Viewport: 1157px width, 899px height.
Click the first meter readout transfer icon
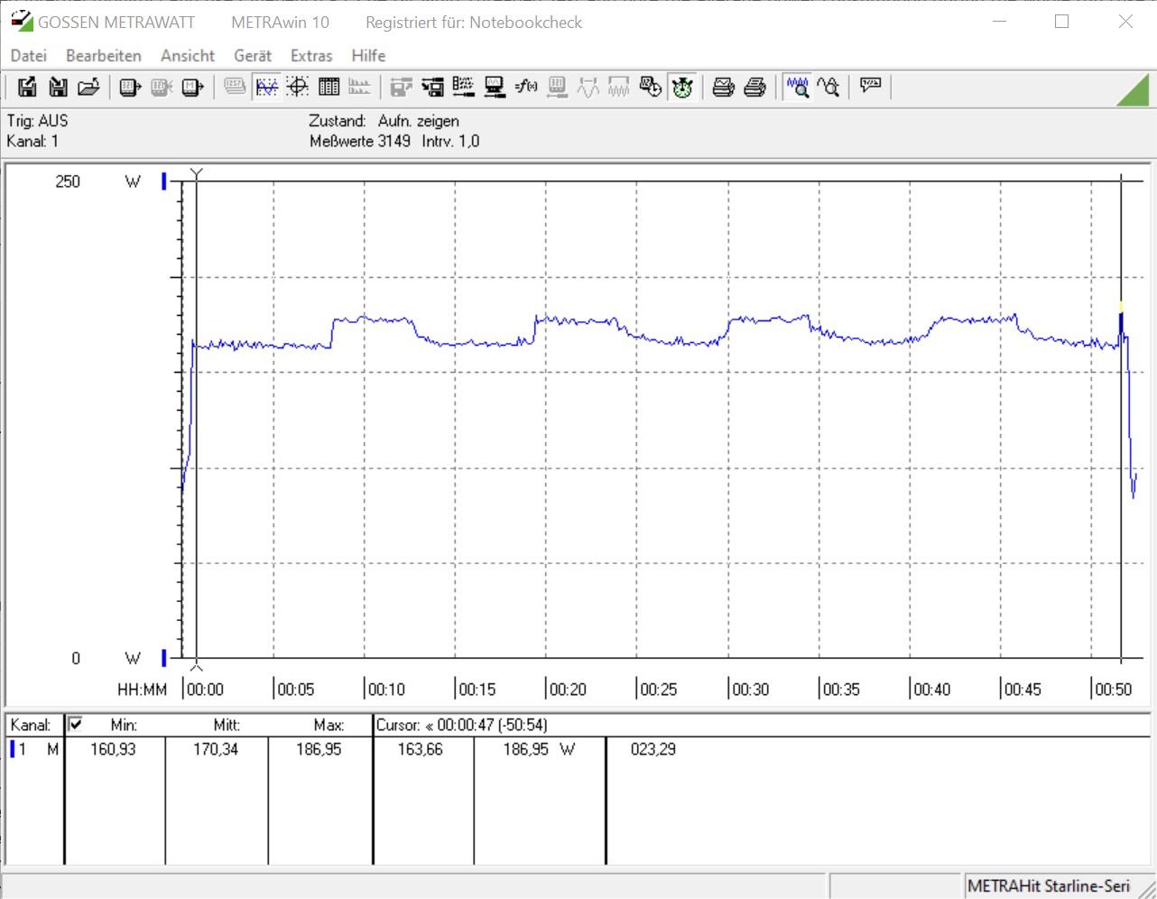pos(130,87)
